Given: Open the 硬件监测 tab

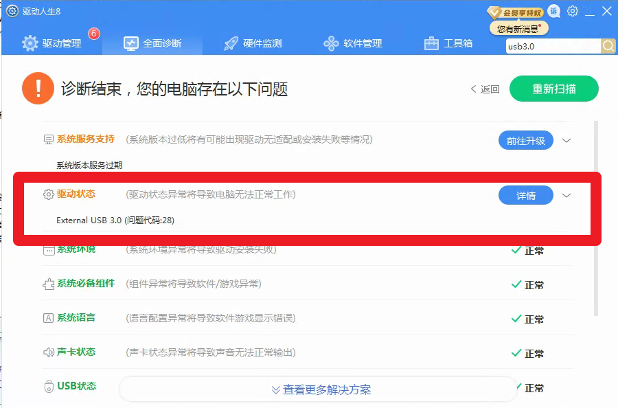Looking at the screenshot, I should [x=253, y=43].
